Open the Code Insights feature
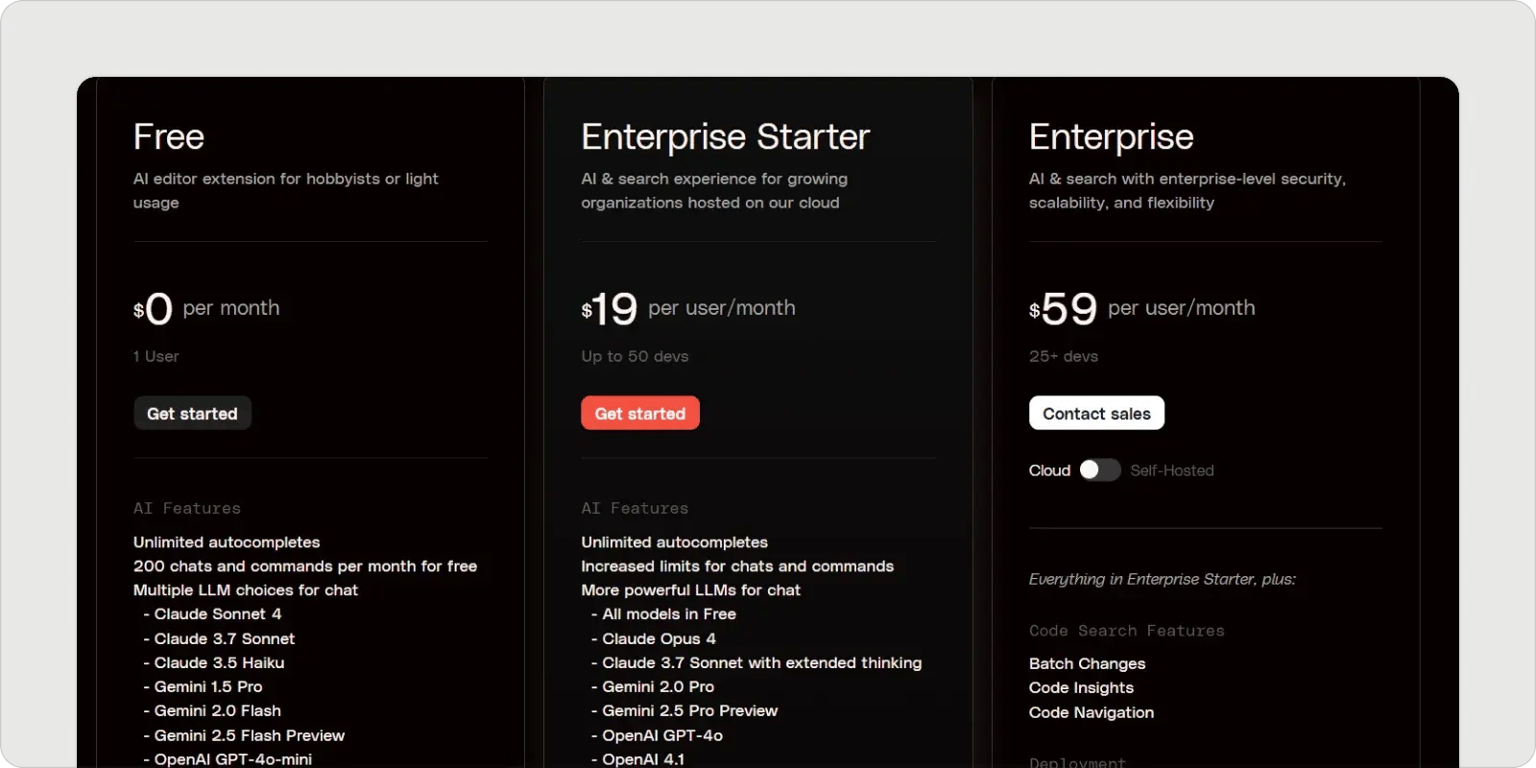 tap(1081, 687)
